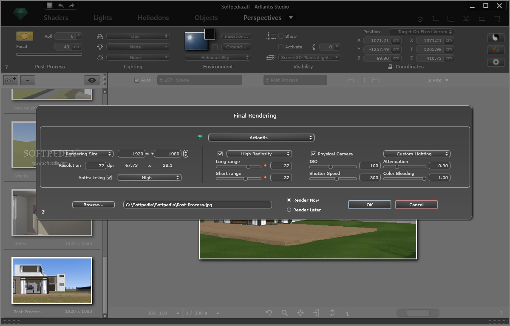Open the Target On Fixed Vertex dropdown

coord(422,32)
